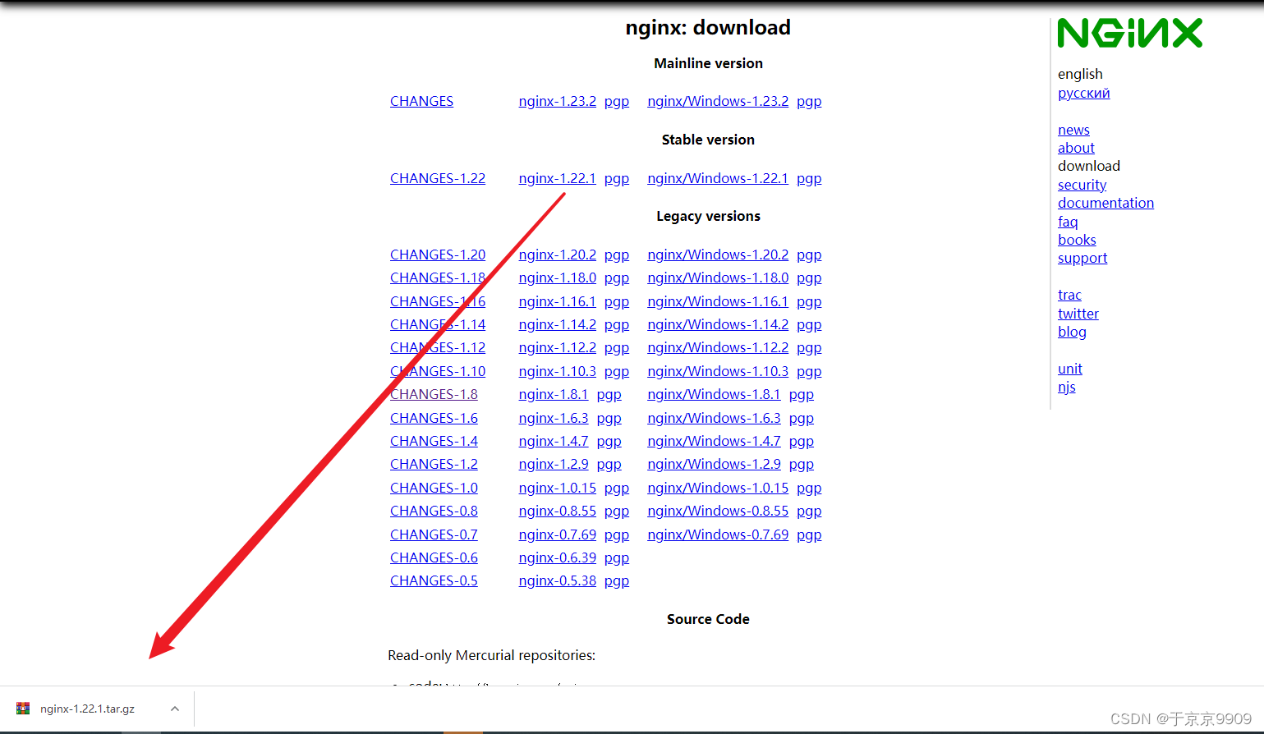Screen dimensions: 1264x734
Task: Open the news page
Action: [1073, 130]
